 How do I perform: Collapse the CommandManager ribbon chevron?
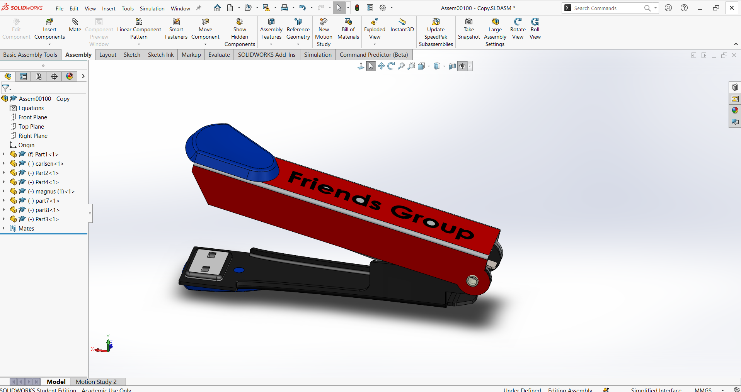click(736, 44)
